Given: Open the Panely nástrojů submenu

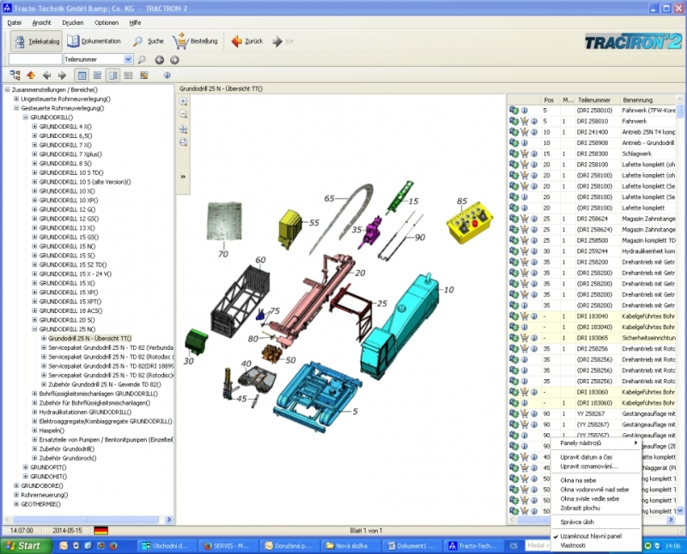Looking at the screenshot, I should 596,443.
